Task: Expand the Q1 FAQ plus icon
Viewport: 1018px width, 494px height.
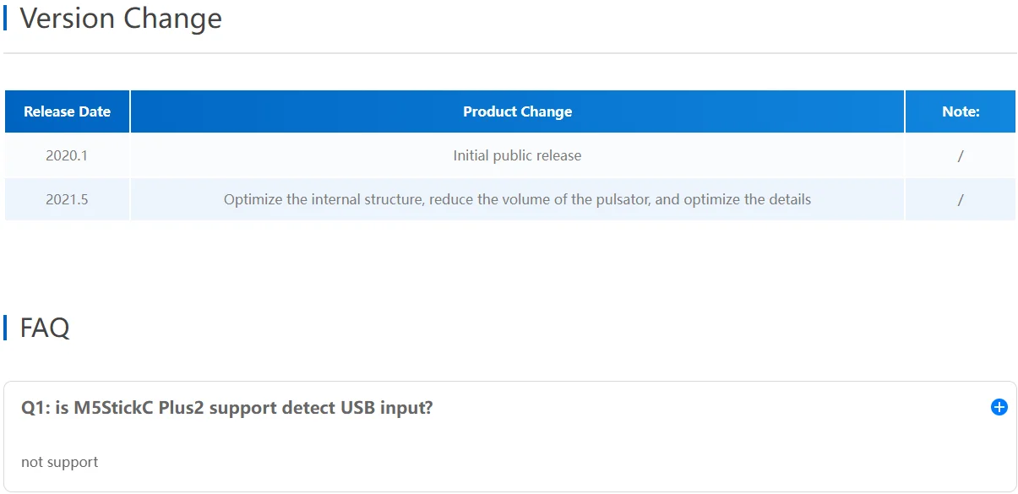Action: [999, 408]
